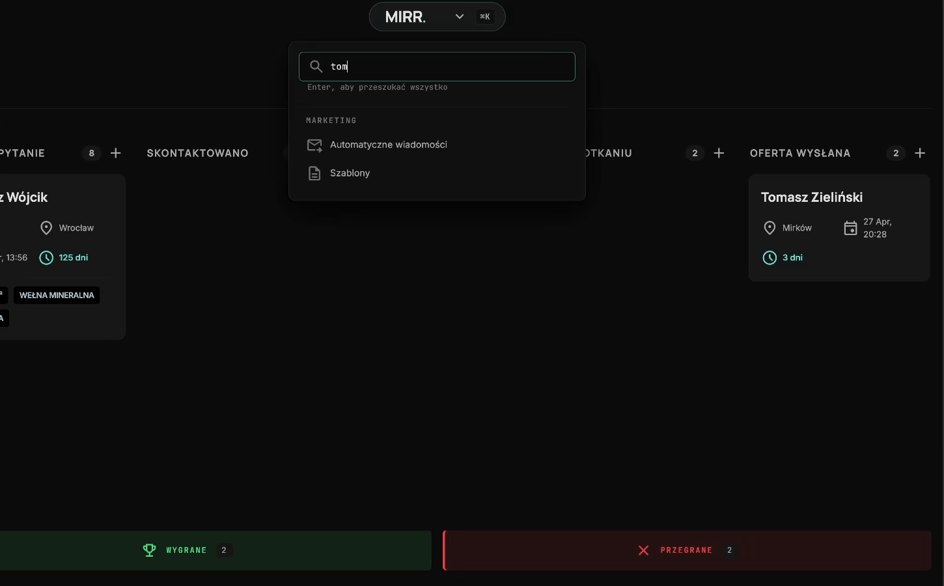Click the Wygrane trophy icon

coord(149,550)
